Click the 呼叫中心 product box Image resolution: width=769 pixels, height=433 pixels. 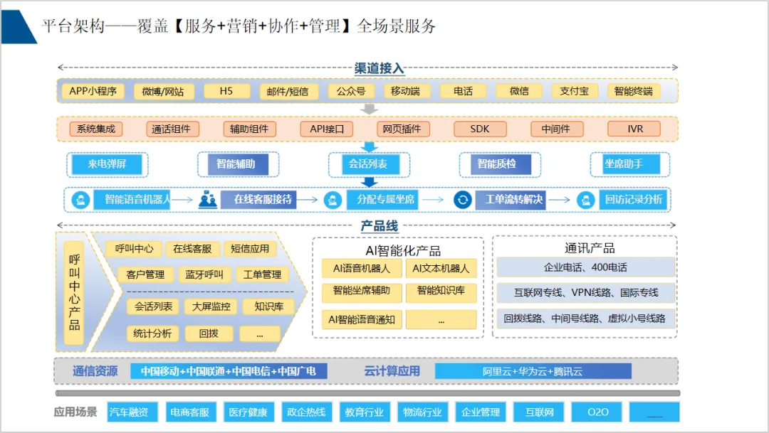[x=135, y=249]
